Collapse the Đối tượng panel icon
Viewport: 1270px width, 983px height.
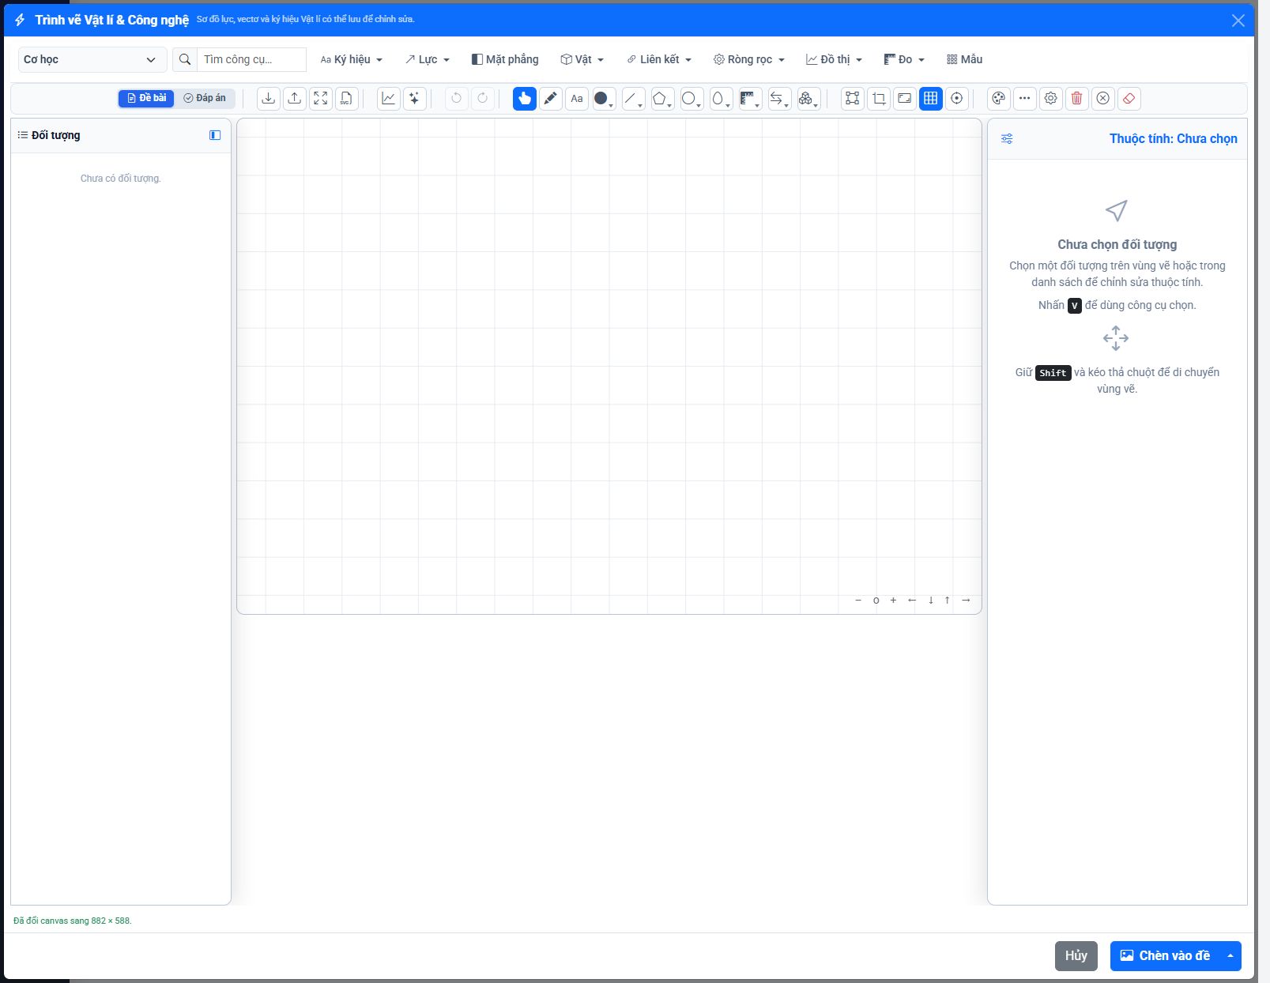[215, 135]
